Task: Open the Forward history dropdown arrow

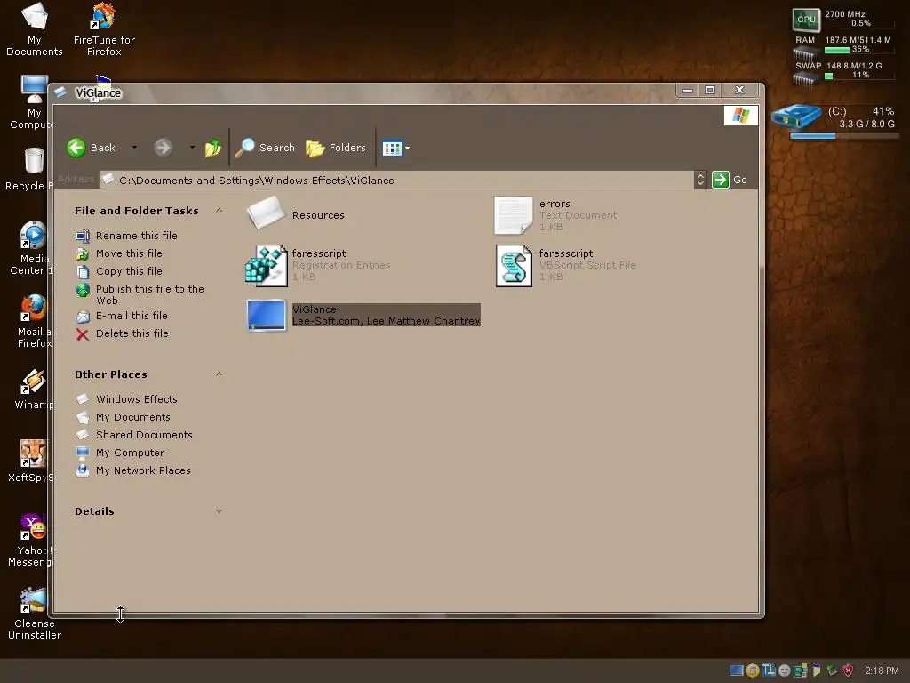Action: (x=192, y=148)
